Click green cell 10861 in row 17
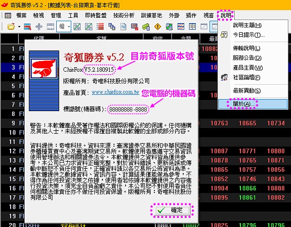 click(x=248, y=198)
